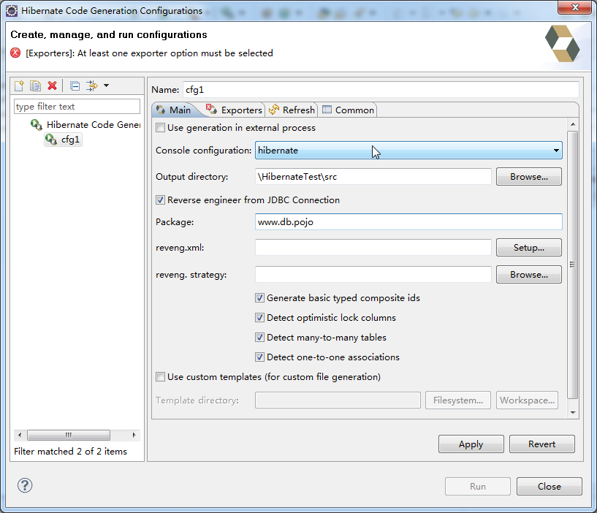This screenshot has height=513, width=597.
Task: Click the tree horizontal scrollbar thumb
Action: pyautogui.click(x=69, y=435)
